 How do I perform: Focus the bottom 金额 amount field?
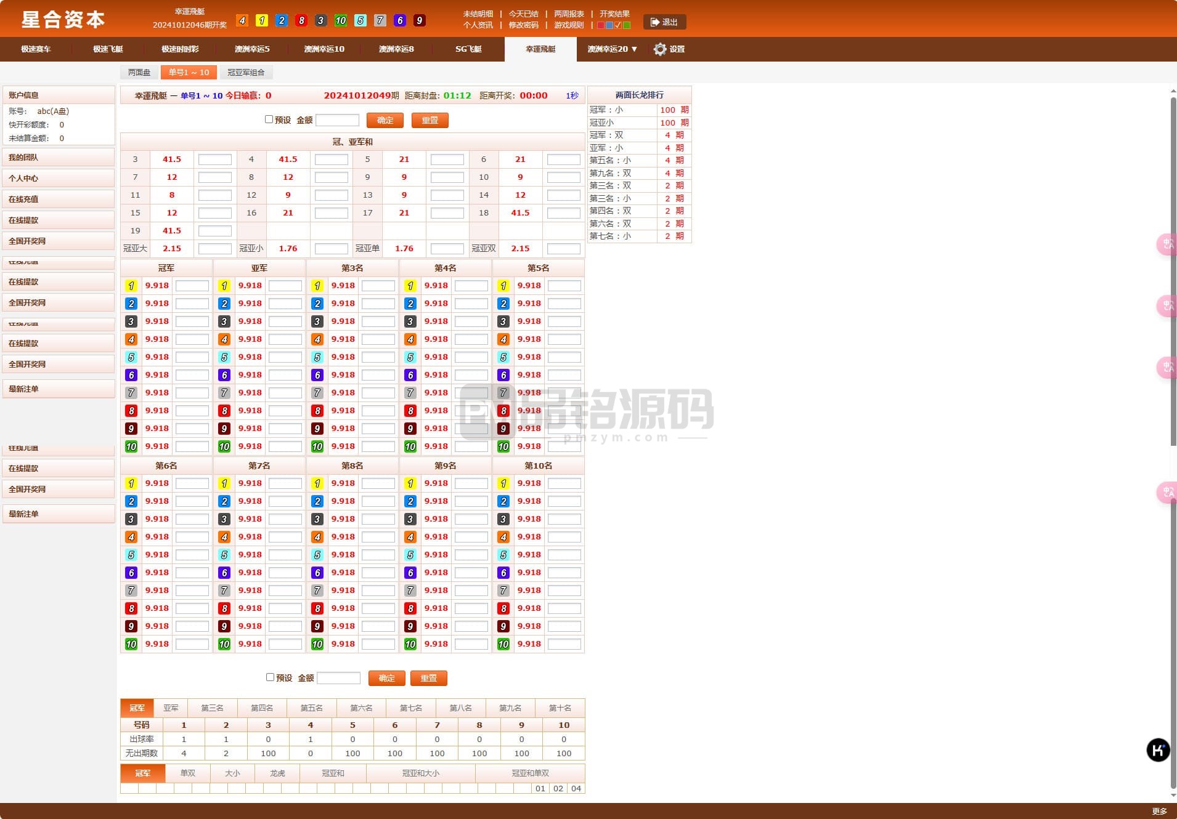coord(338,678)
